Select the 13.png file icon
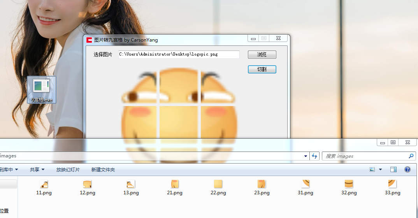 pyautogui.click(x=131, y=184)
